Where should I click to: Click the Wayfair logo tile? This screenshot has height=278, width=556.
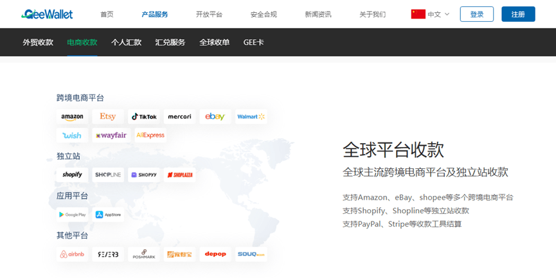pos(111,135)
